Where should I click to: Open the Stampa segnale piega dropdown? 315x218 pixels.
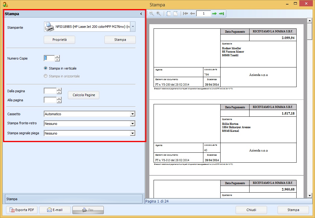(133, 133)
